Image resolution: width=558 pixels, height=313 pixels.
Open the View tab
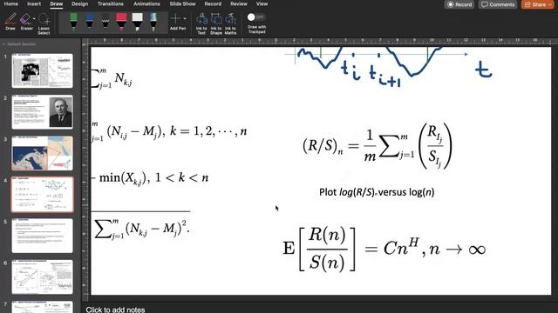click(262, 3)
